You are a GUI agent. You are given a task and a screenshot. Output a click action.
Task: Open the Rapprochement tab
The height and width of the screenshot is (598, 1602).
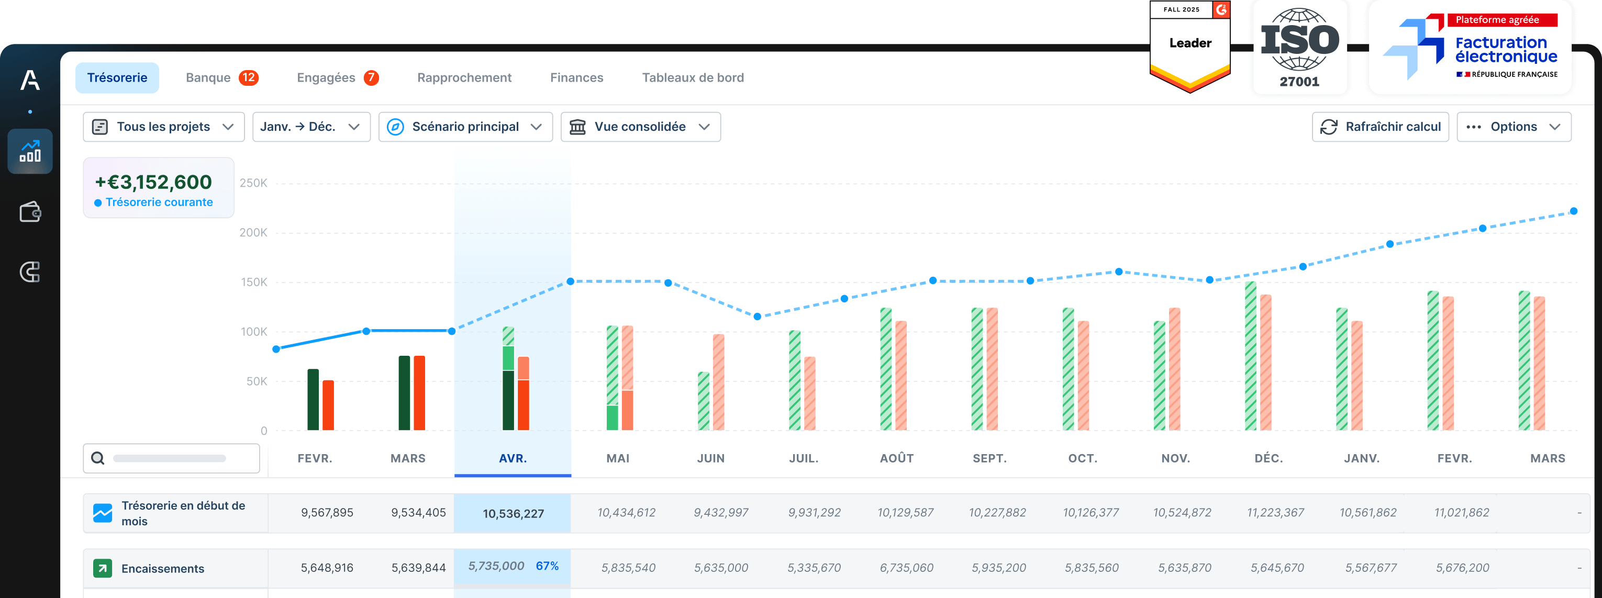[x=464, y=78]
